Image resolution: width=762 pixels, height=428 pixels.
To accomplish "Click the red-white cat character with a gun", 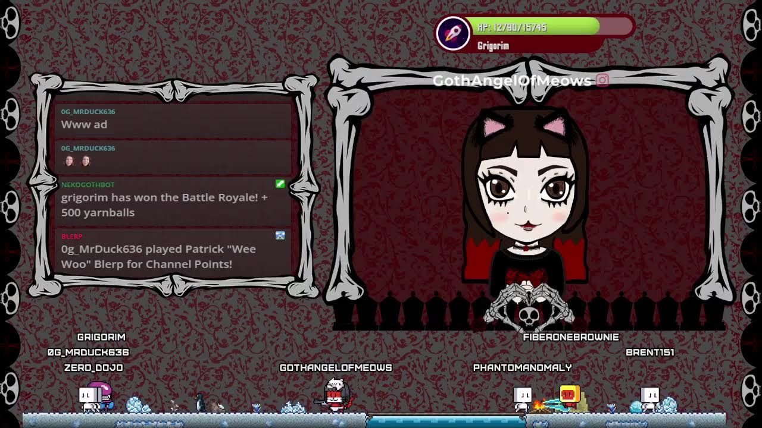I will pyautogui.click(x=336, y=395).
